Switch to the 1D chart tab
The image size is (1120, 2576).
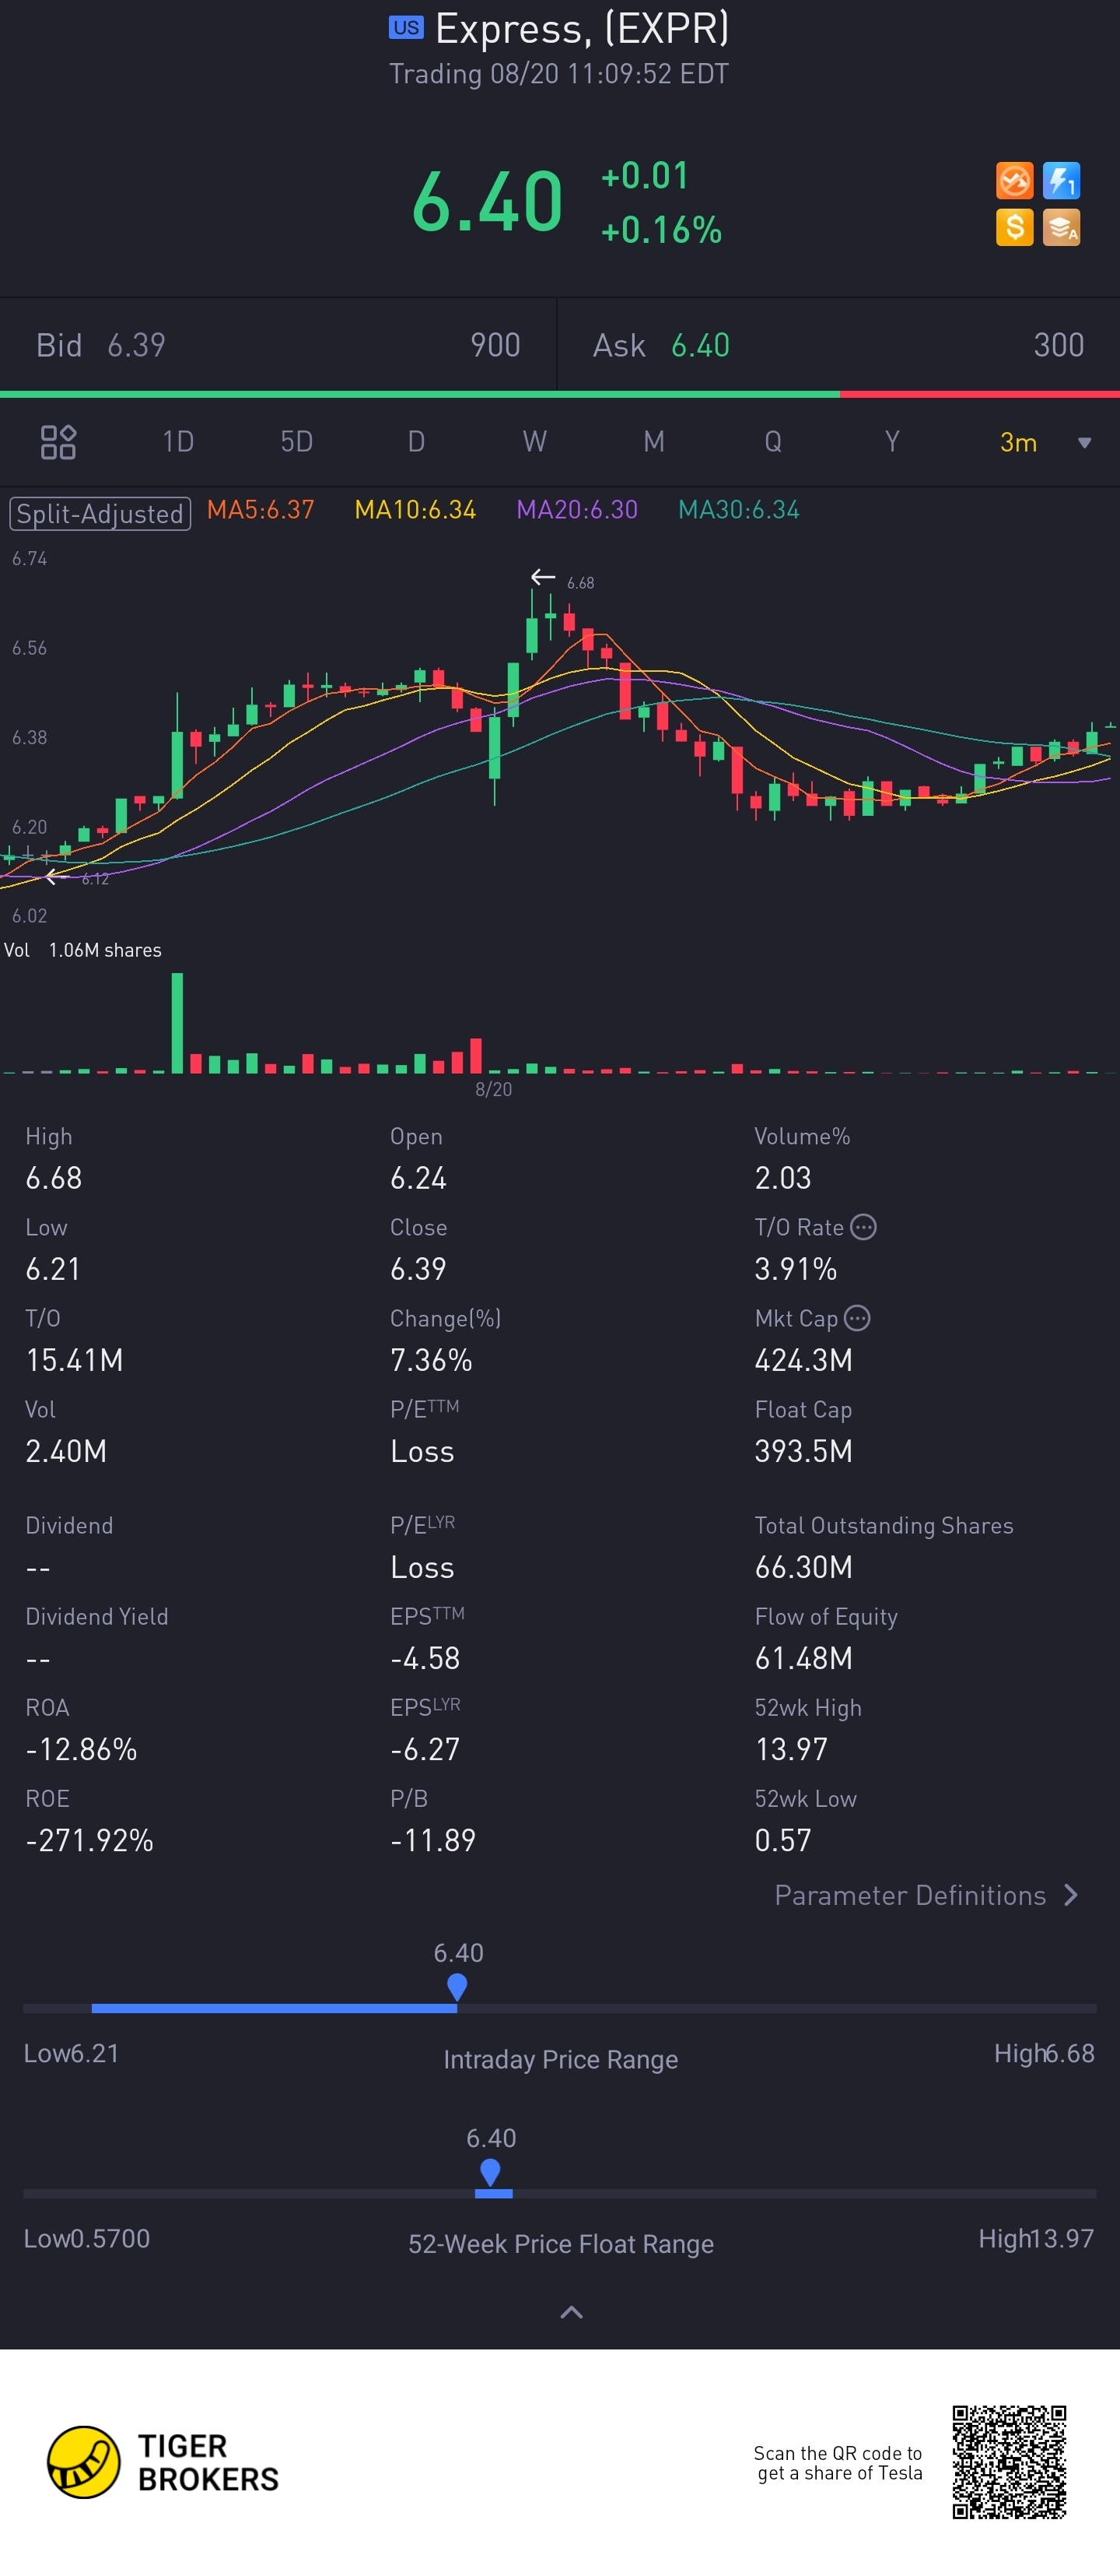tap(178, 441)
